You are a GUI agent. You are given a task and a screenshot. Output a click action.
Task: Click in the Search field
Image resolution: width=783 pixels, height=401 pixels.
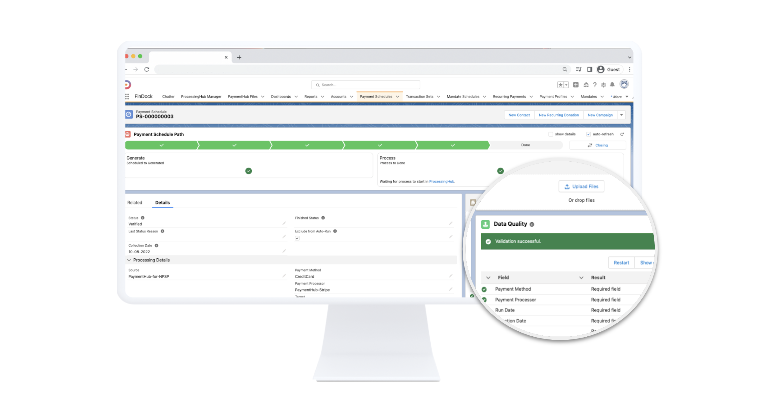[x=365, y=85]
